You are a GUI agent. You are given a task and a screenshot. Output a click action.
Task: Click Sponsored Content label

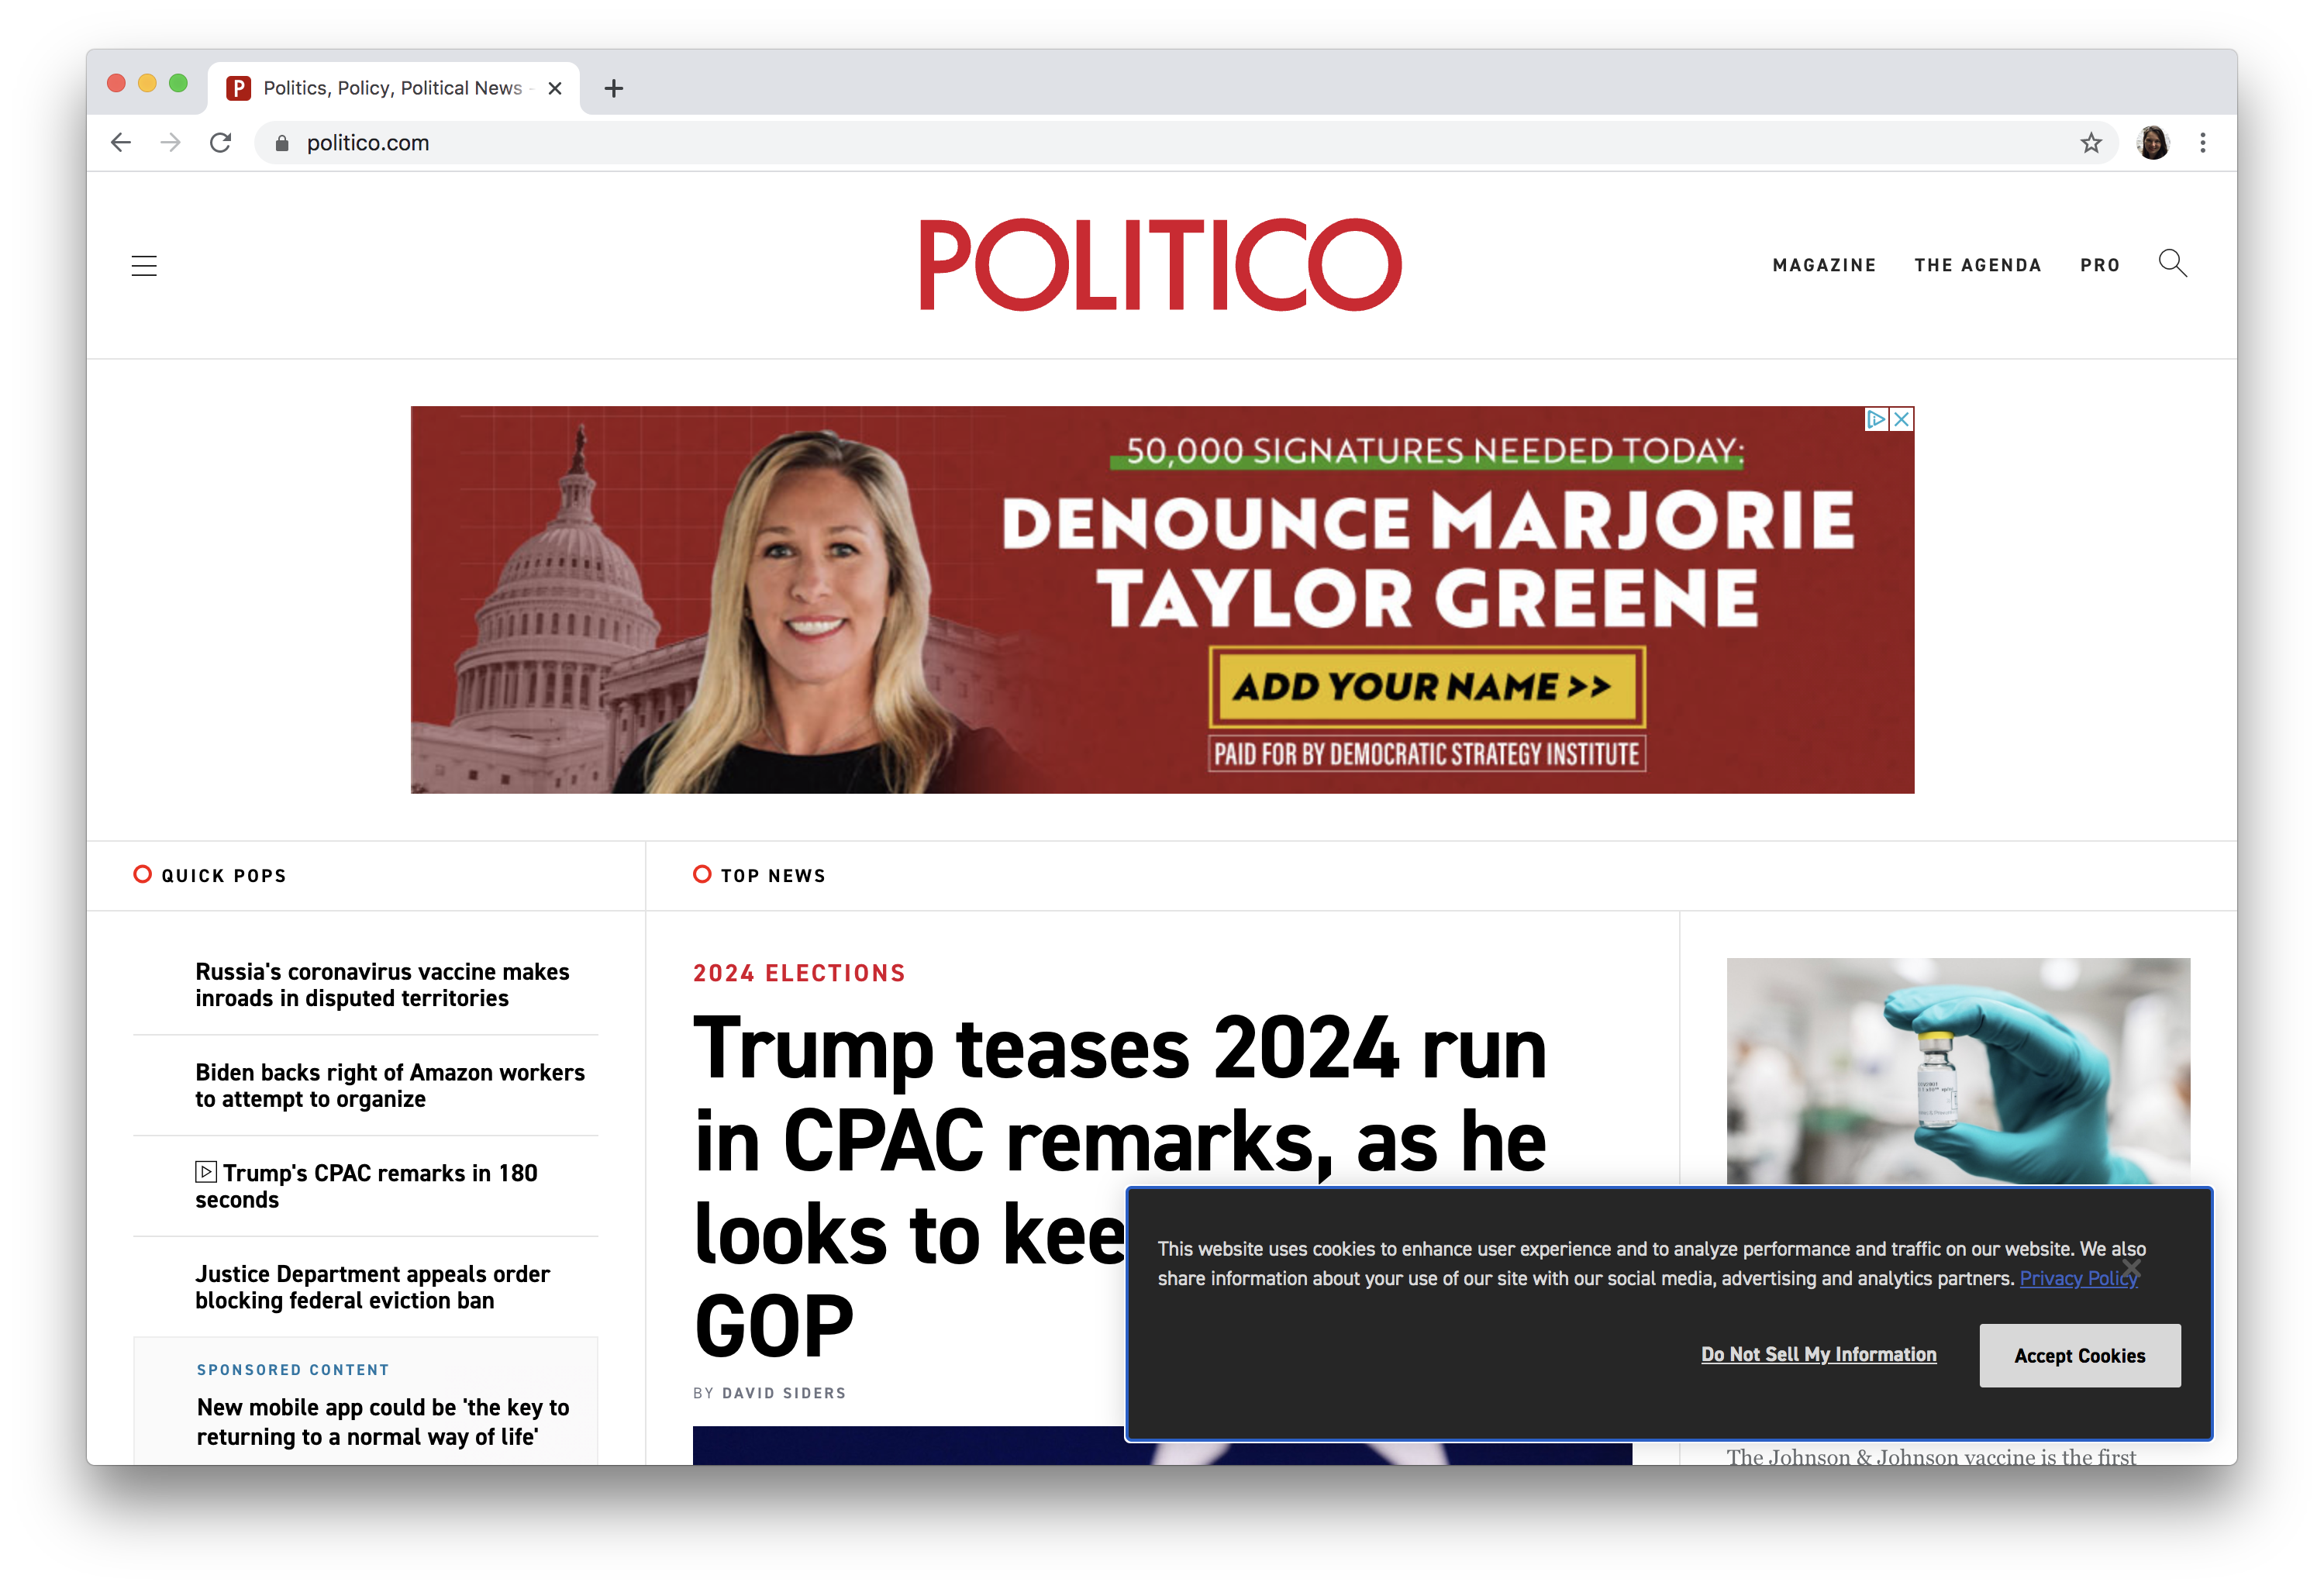[x=293, y=1370]
